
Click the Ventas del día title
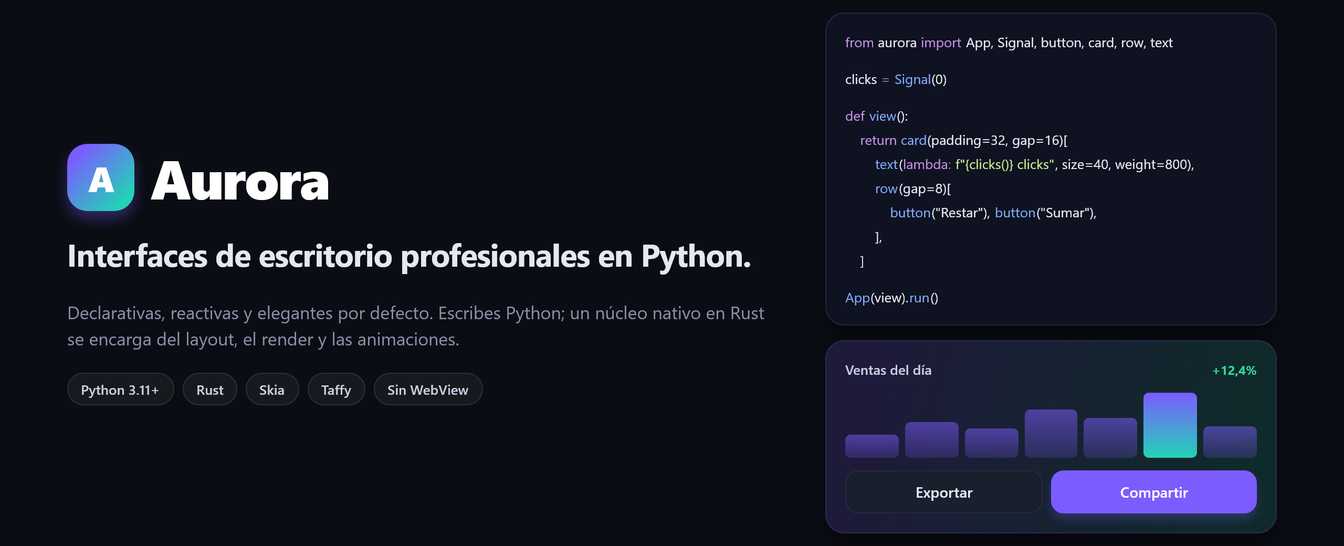point(888,371)
